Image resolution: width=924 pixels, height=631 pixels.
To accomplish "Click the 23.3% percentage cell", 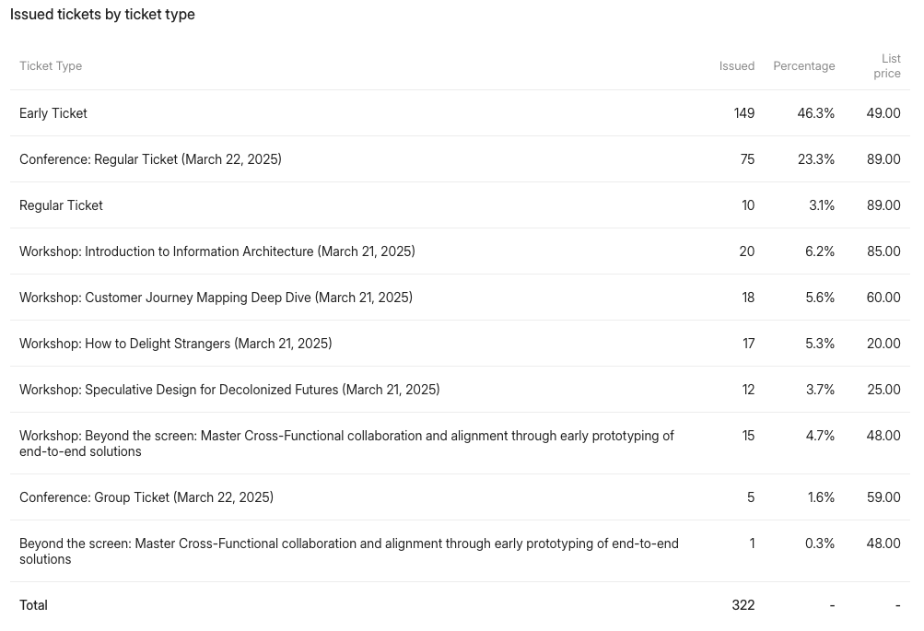I will 815,159.
